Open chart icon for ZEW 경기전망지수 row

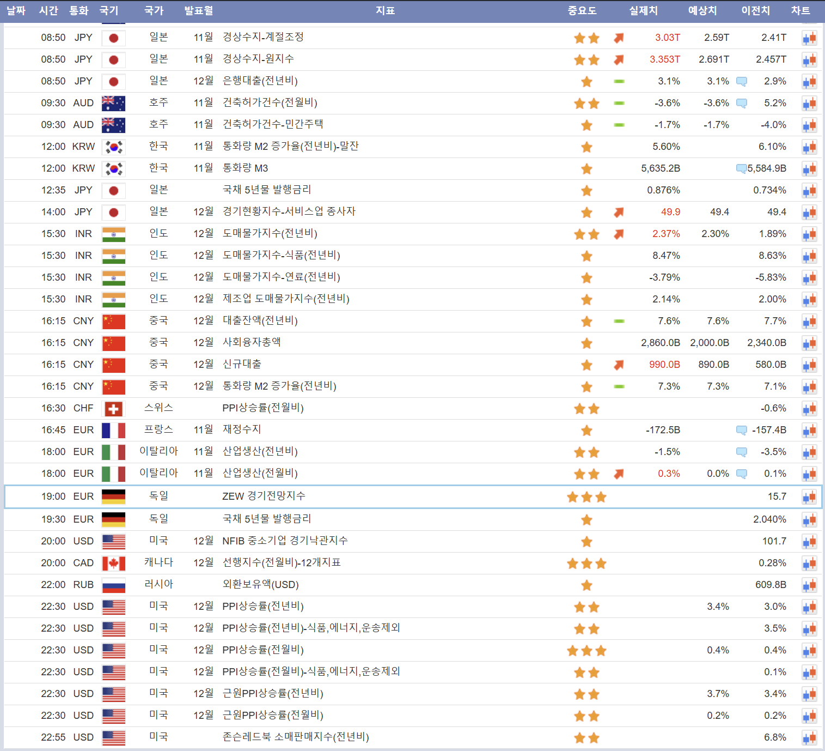809,496
